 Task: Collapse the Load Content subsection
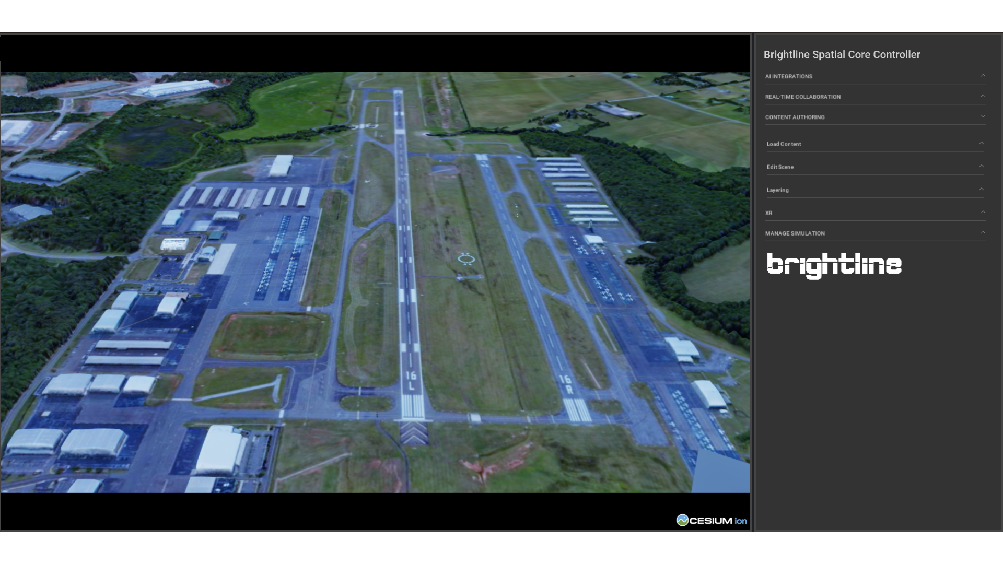pos(983,143)
